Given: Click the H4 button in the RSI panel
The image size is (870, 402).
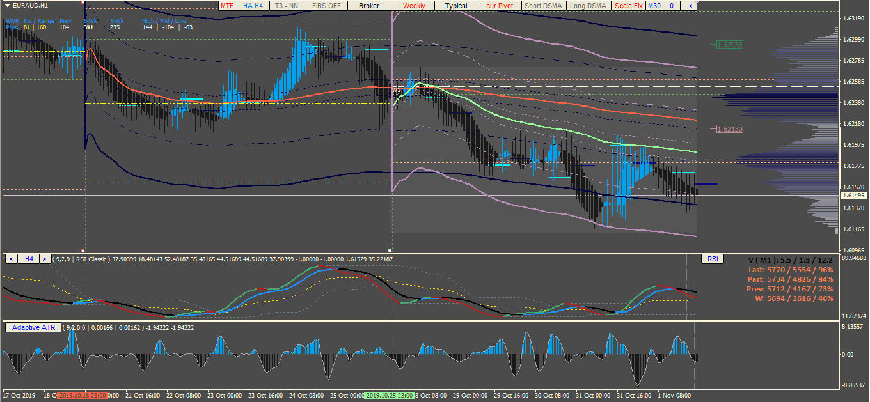Looking at the screenshot, I should coord(29,259).
